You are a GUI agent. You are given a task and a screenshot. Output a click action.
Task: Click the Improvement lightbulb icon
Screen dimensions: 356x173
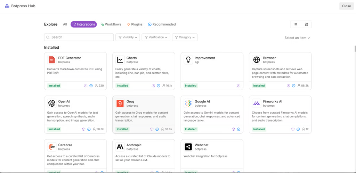tap(188, 60)
